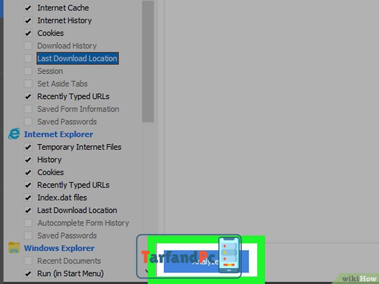379x284 pixels.
Task: Toggle Recently Typed URLs above Saved Form Information
Action: point(28,97)
